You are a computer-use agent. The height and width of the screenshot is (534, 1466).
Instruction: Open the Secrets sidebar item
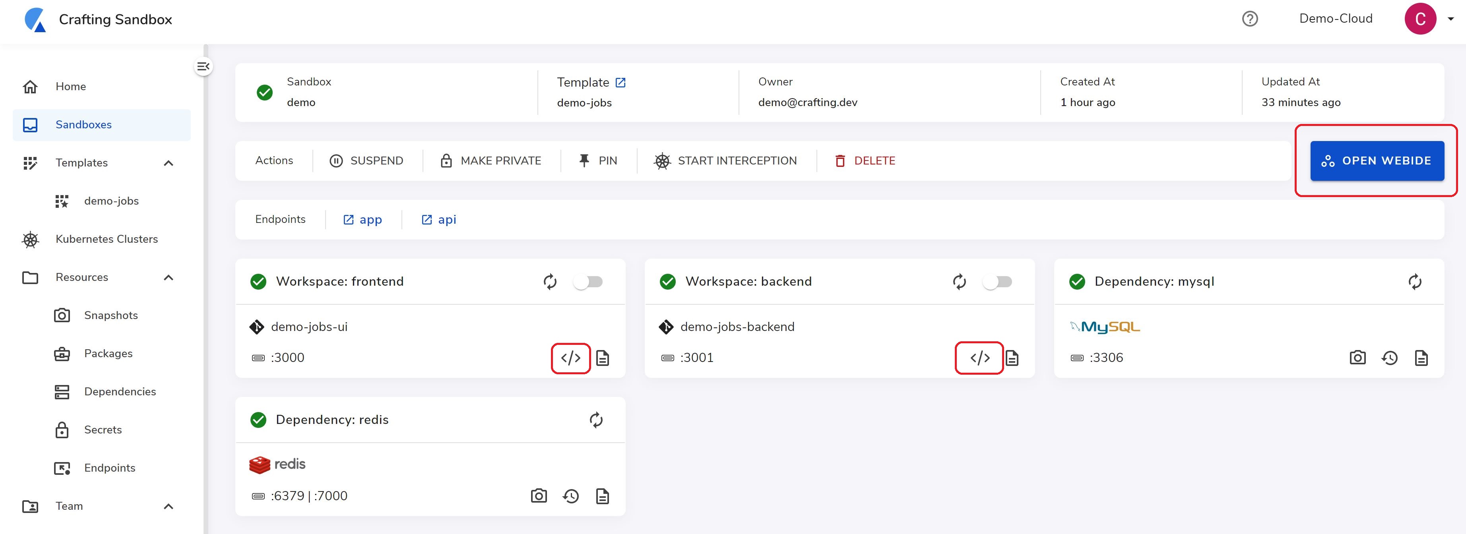click(x=103, y=430)
